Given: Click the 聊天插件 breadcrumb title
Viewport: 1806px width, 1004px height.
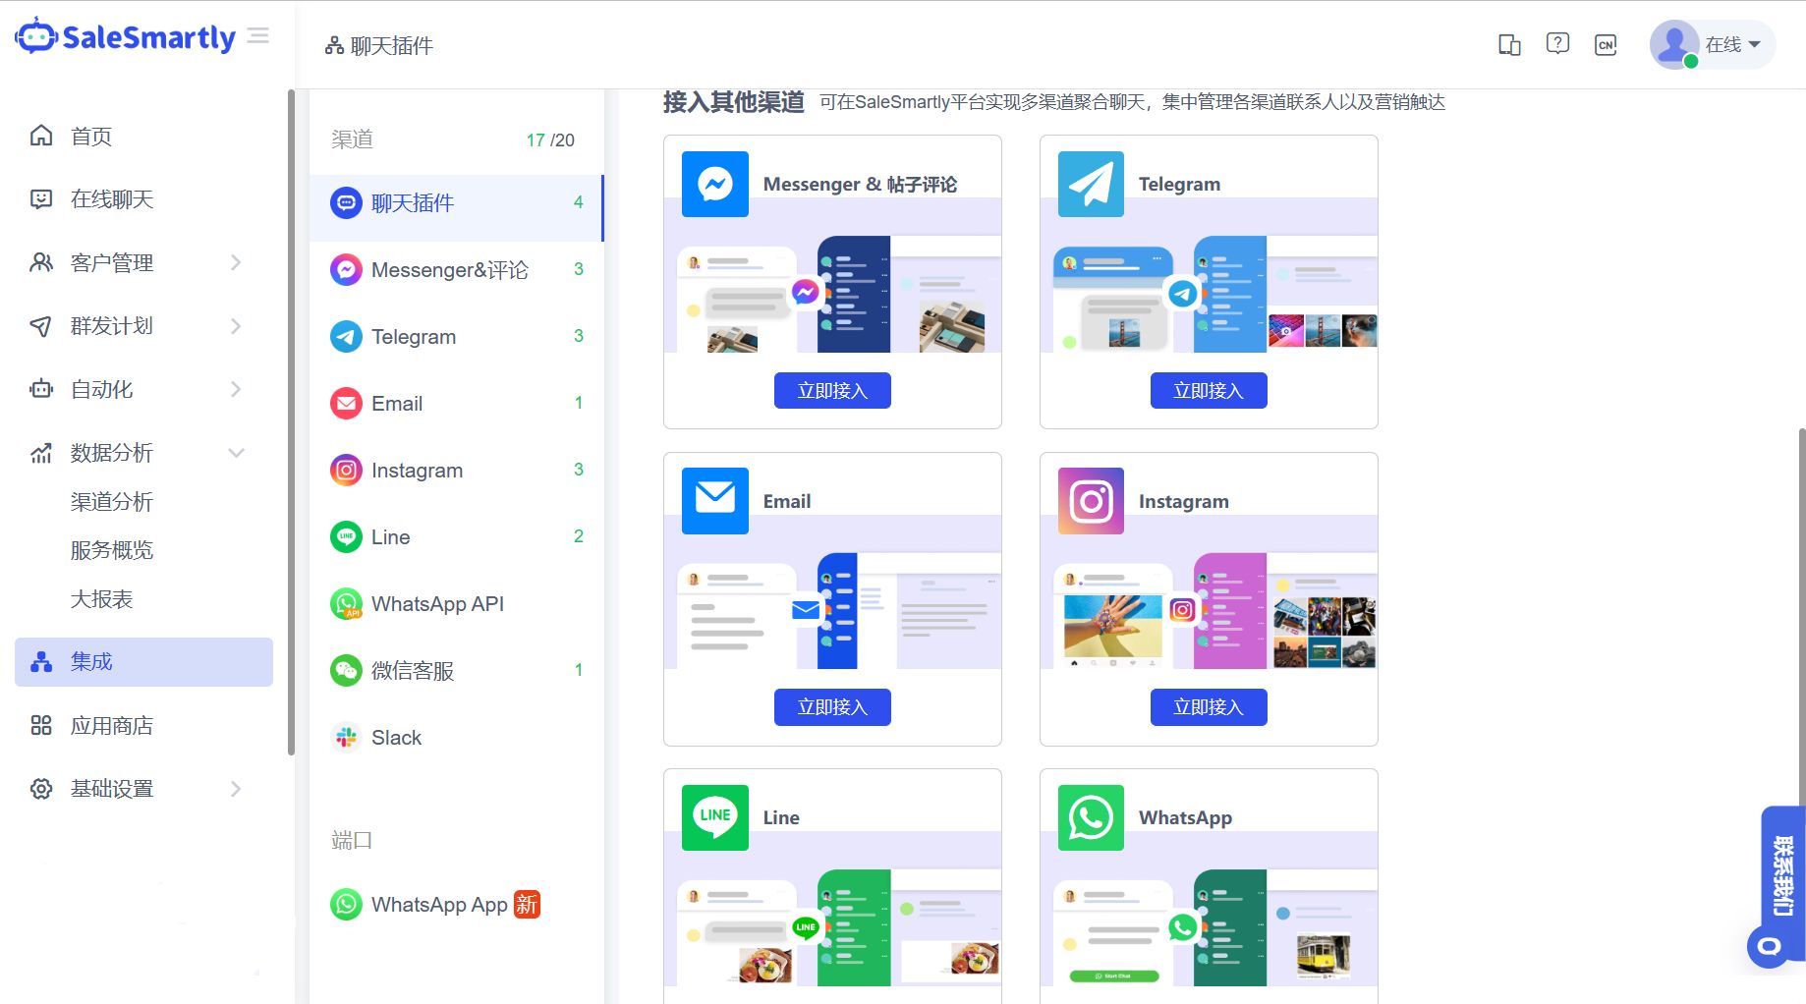Looking at the screenshot, I should tap(391, 46).
